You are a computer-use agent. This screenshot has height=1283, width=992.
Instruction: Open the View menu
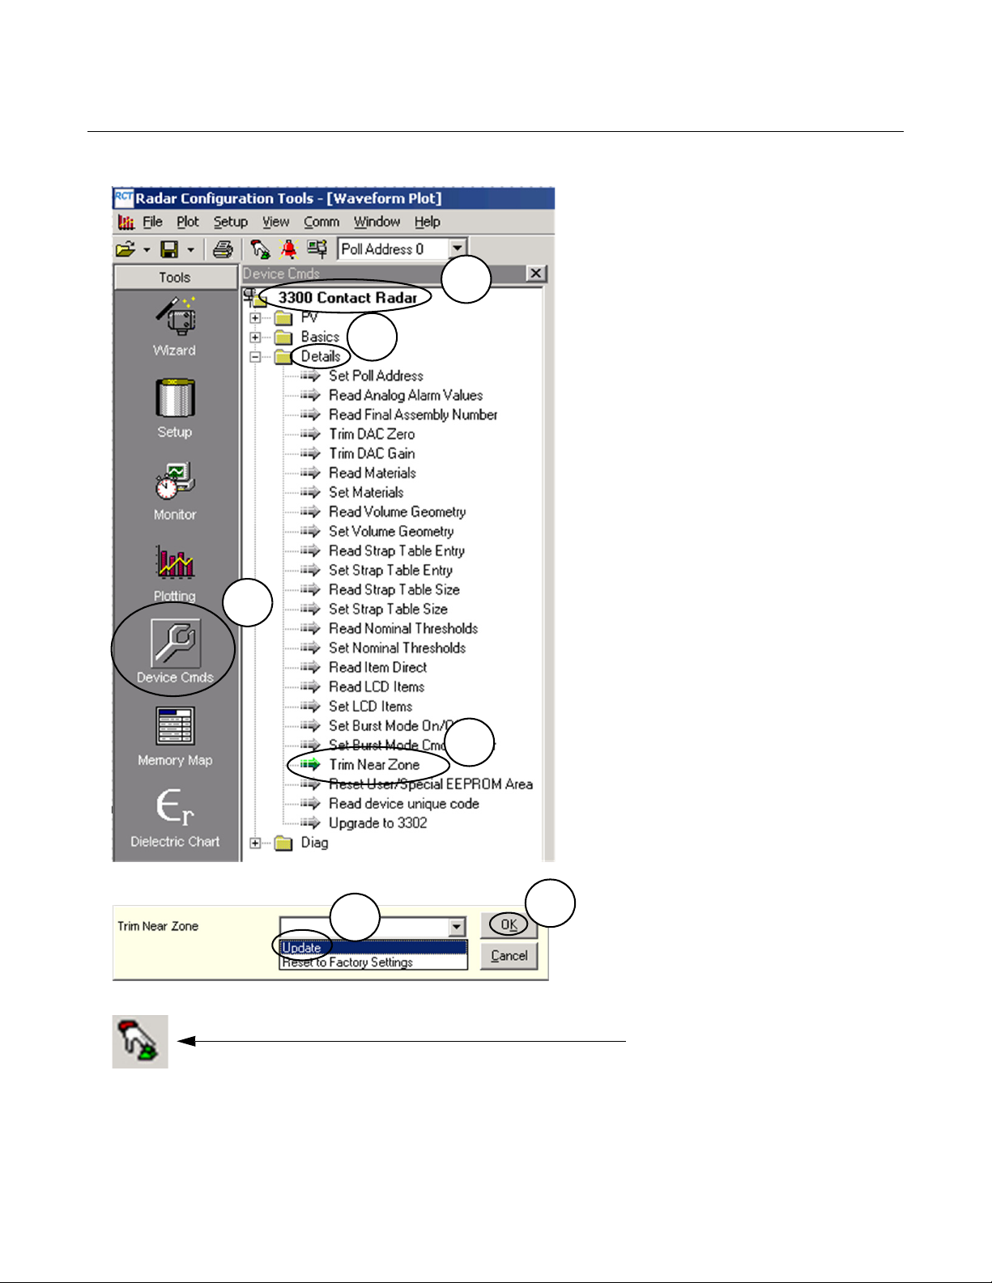point(275,222)
